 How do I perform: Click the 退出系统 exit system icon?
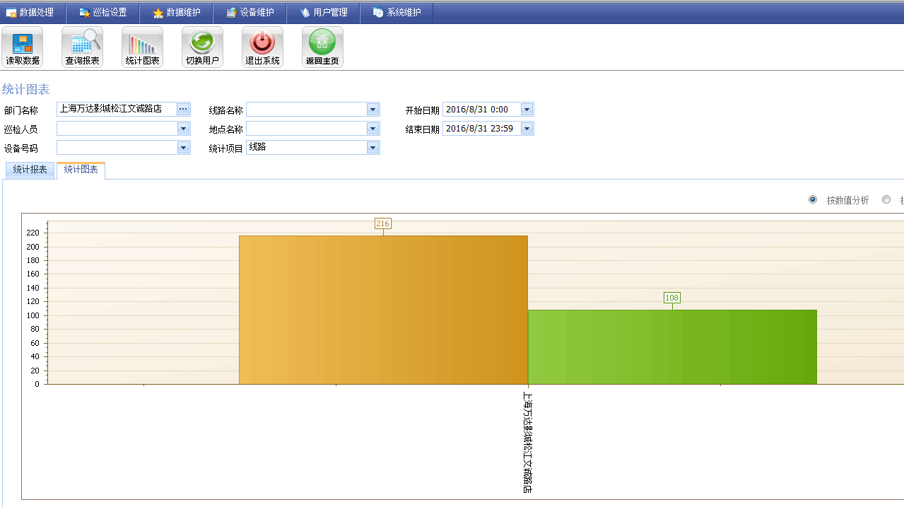[x=262, y=47]
